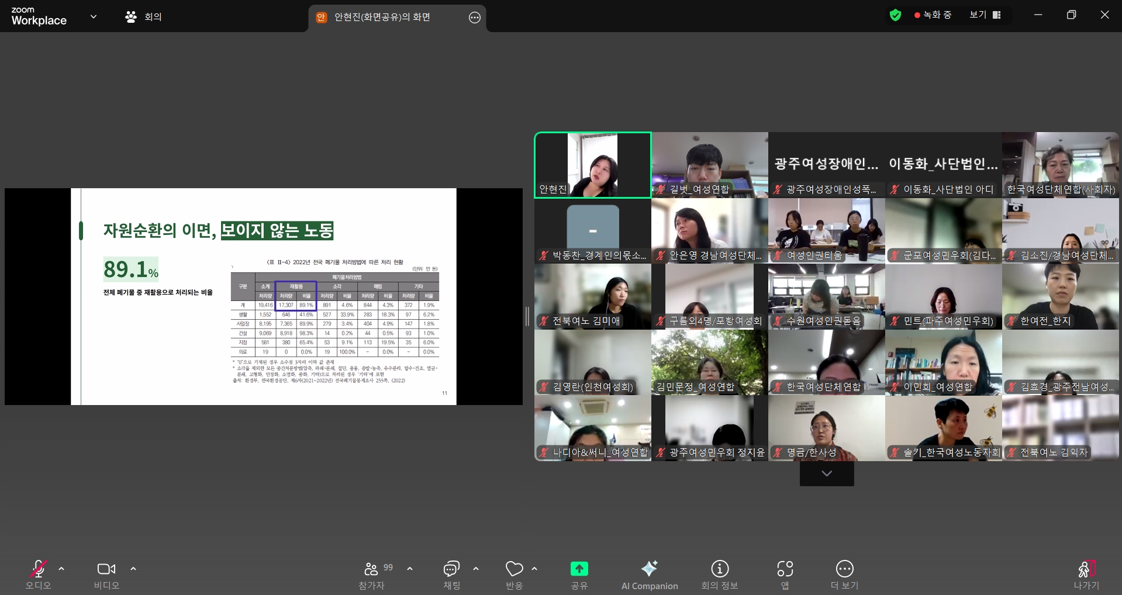Expand audio options arrow
1122x595 pixels.
[61, 569]
